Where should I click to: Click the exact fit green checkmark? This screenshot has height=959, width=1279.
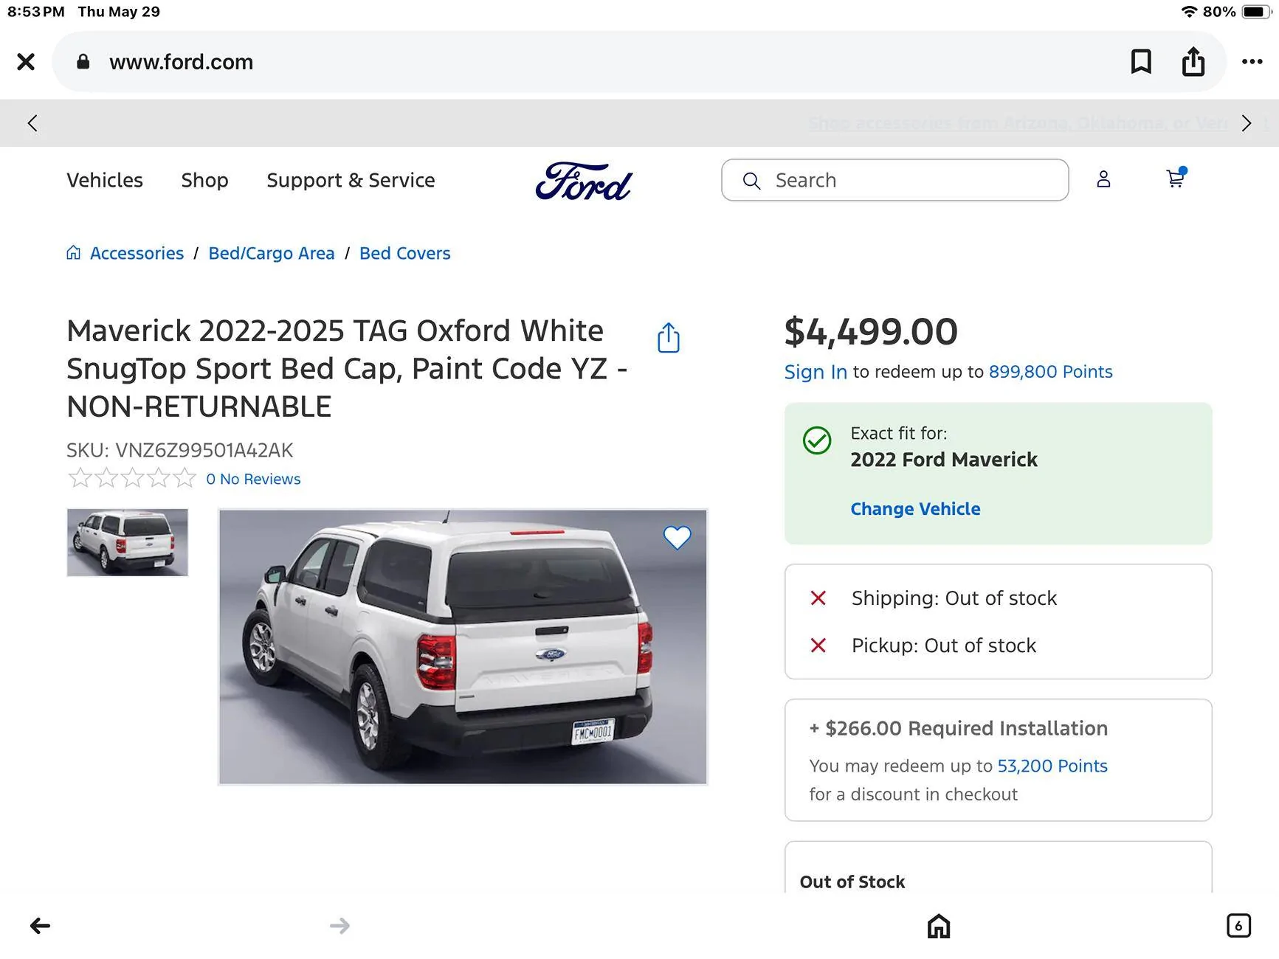(817, 440)
